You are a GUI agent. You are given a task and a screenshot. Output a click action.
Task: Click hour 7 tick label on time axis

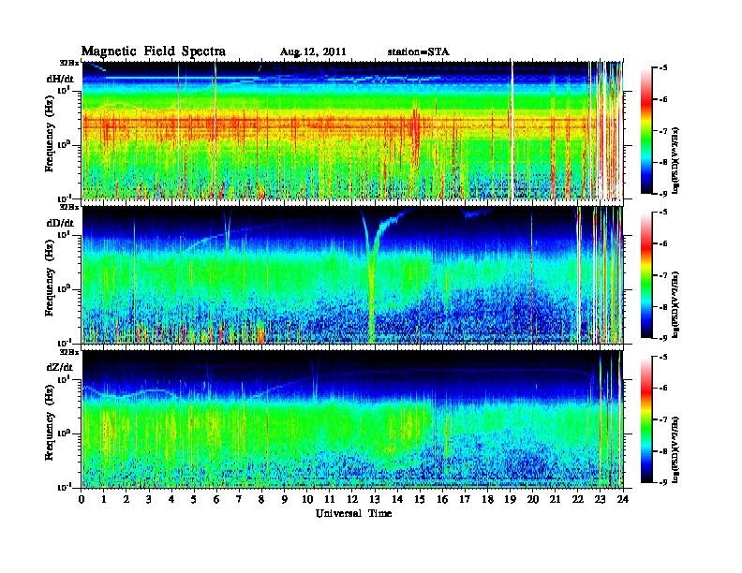239,499
